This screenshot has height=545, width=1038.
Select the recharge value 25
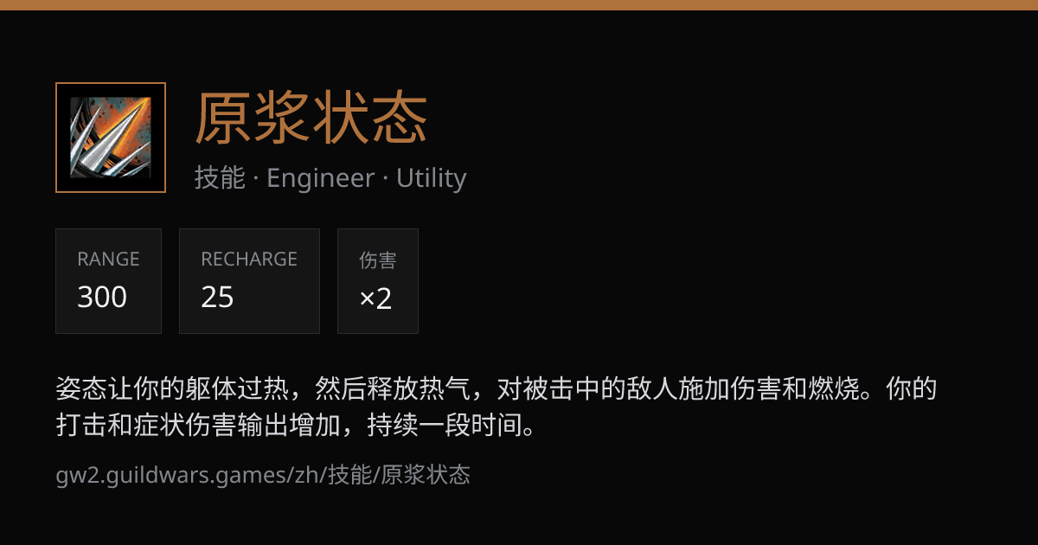point(217,298)
